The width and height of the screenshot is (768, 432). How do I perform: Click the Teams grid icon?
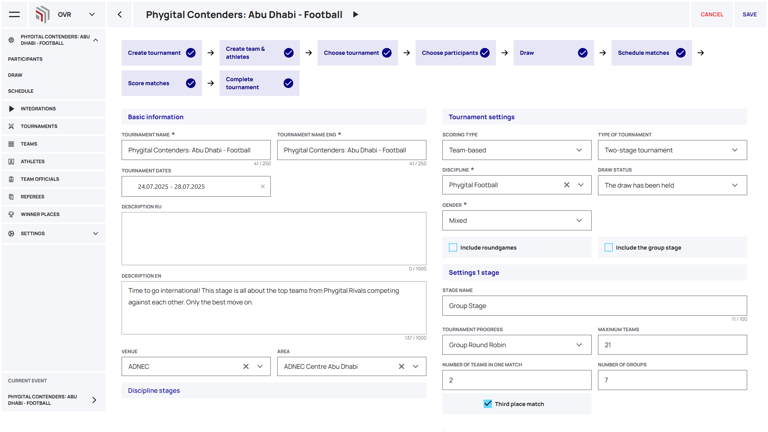click(x=11, y=144)
